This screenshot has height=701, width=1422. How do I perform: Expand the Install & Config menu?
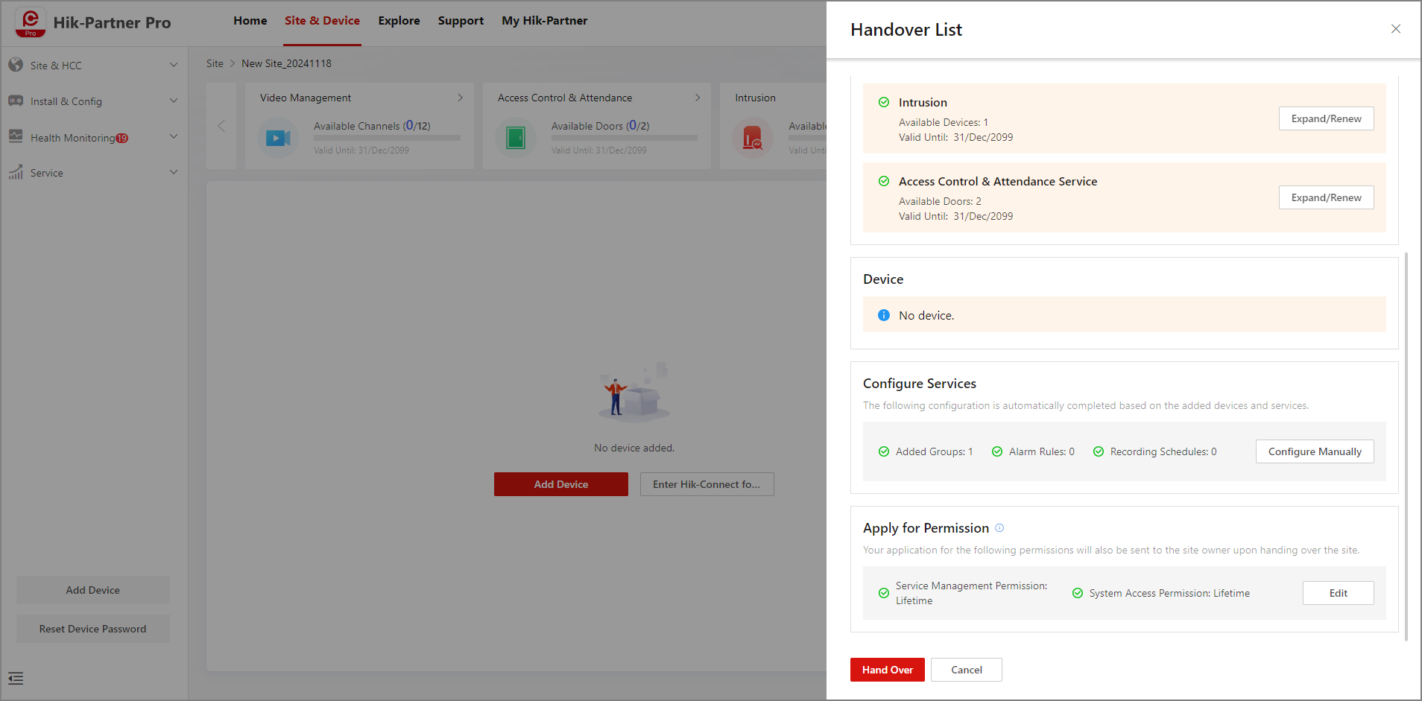pyautogui.click(x=174, y=101)
